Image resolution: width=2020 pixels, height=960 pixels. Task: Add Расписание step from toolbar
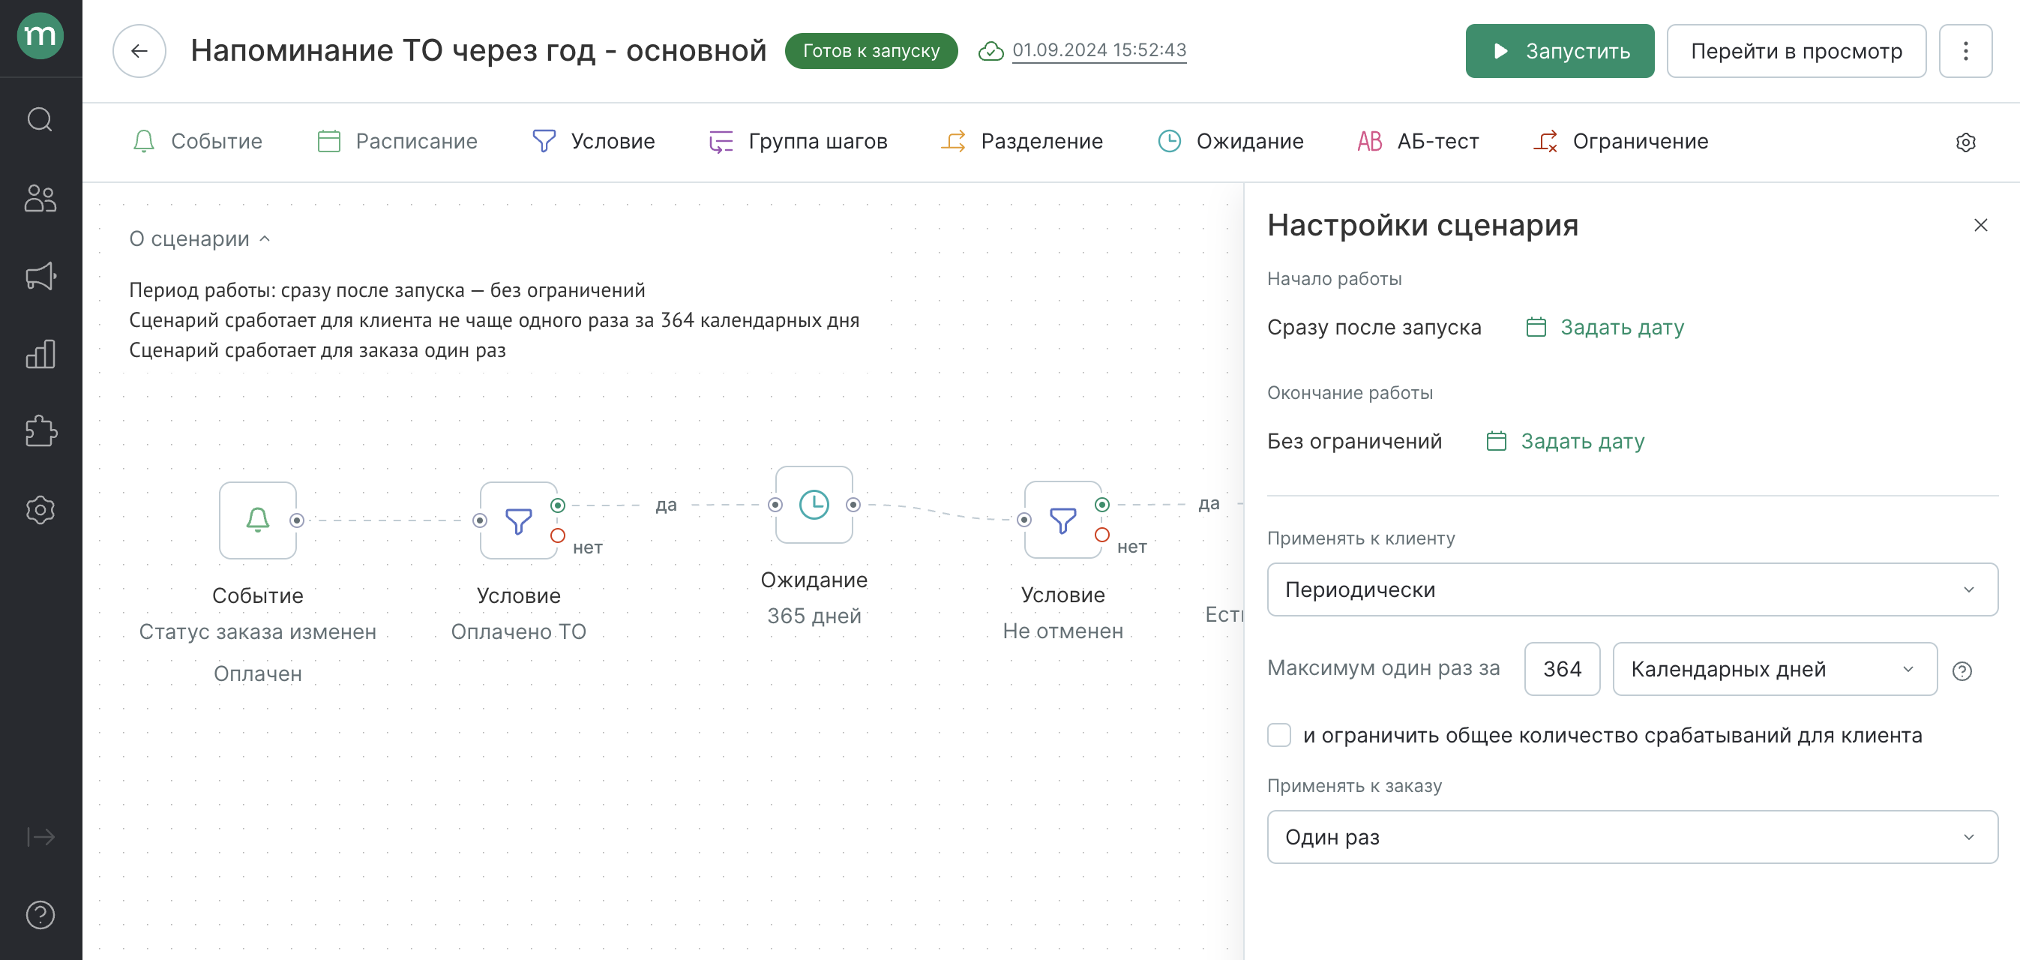[x=397, y=141]
